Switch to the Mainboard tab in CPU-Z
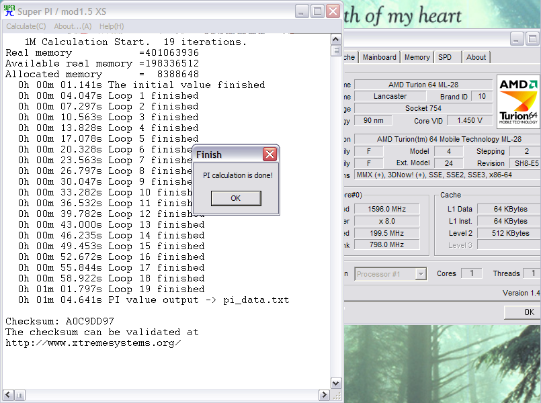This screenshot has width=541, height=403. tap(380, 57)
